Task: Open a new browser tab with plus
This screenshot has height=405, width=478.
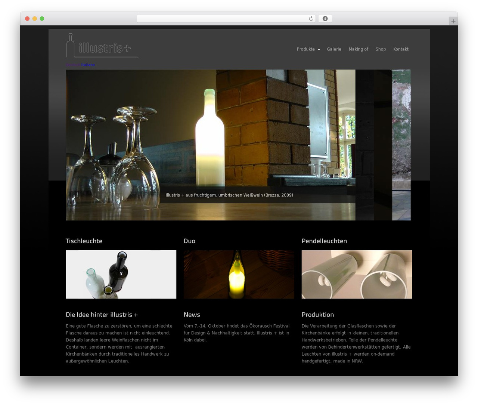Action: click(x=453, y=21)
